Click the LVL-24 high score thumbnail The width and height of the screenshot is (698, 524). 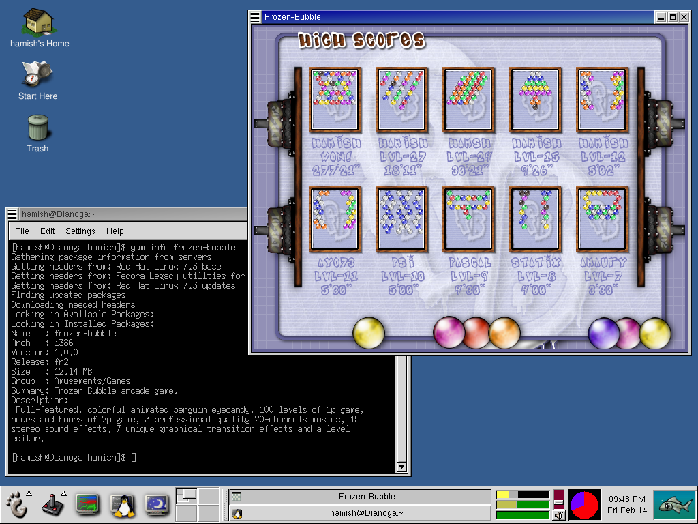pos(469,100)
